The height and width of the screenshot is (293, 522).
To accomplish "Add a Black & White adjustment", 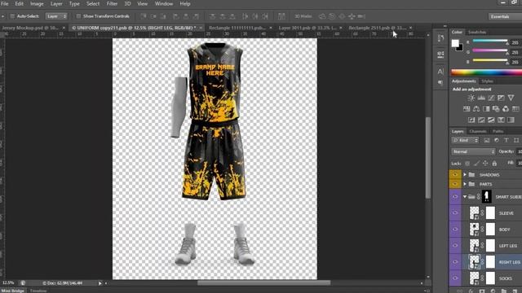I will pyautogui.click(x=486, y=108).
